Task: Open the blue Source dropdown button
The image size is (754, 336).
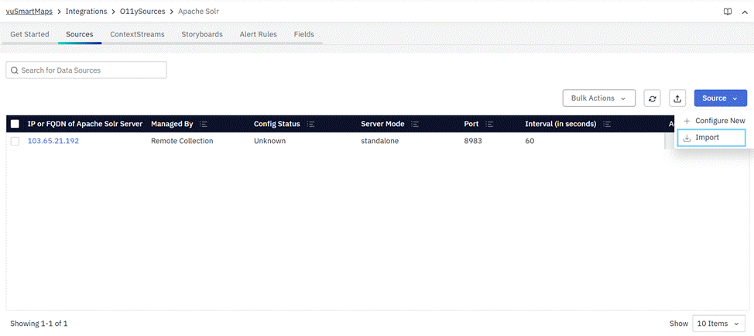Action: pos(720,98)
